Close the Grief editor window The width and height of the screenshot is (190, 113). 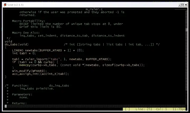click(186, 5)
